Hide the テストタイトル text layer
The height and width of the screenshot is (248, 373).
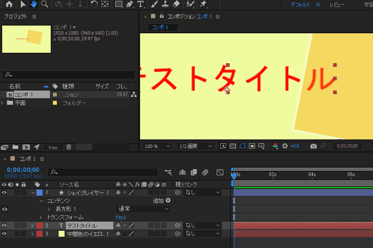pos(4,225)
